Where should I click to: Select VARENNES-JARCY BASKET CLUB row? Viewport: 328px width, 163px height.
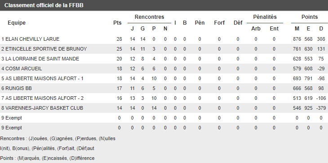coord(164,108)
